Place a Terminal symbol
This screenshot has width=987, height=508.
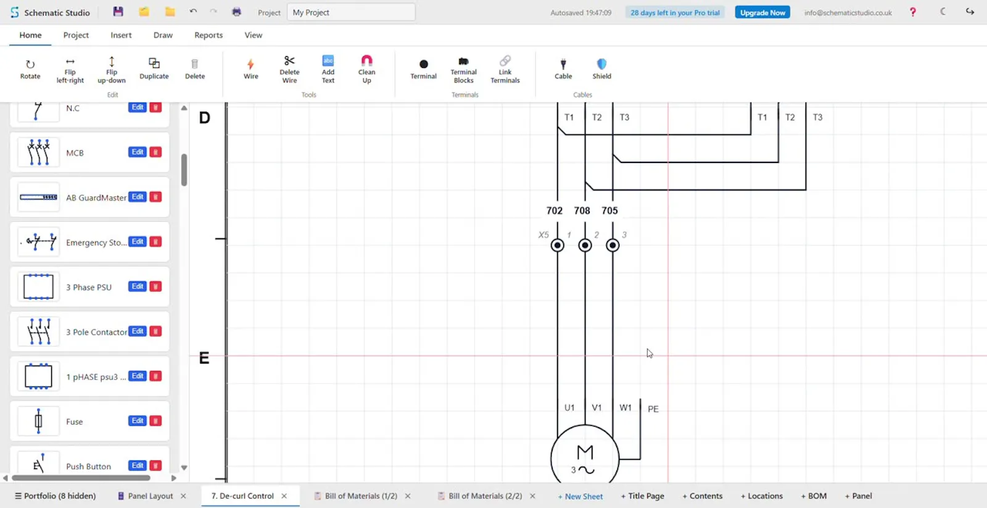(423, 69)
